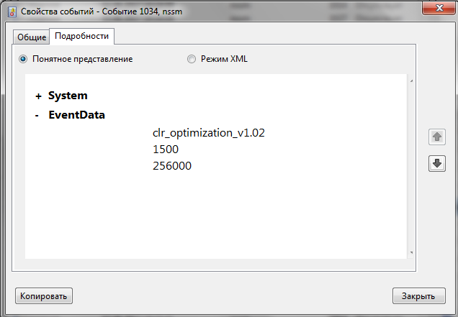This screenshot has height=317, width=458.
Task: Collapse the EventData node
Action: tap(37, 116)
